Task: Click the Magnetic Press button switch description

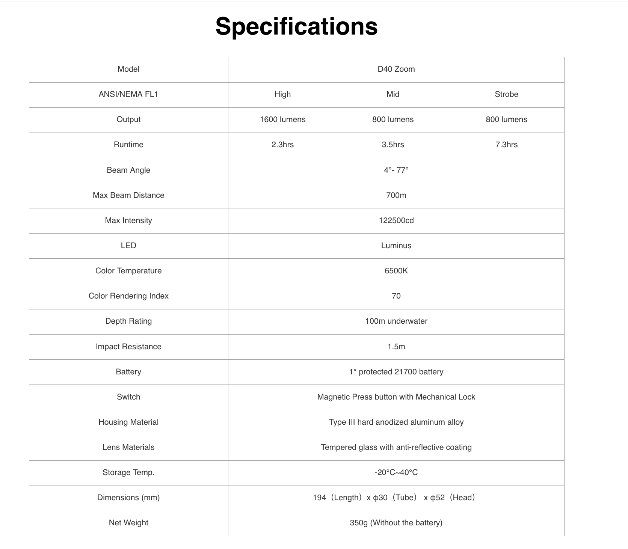Action: pyautogui.click(x=396, y=397)
